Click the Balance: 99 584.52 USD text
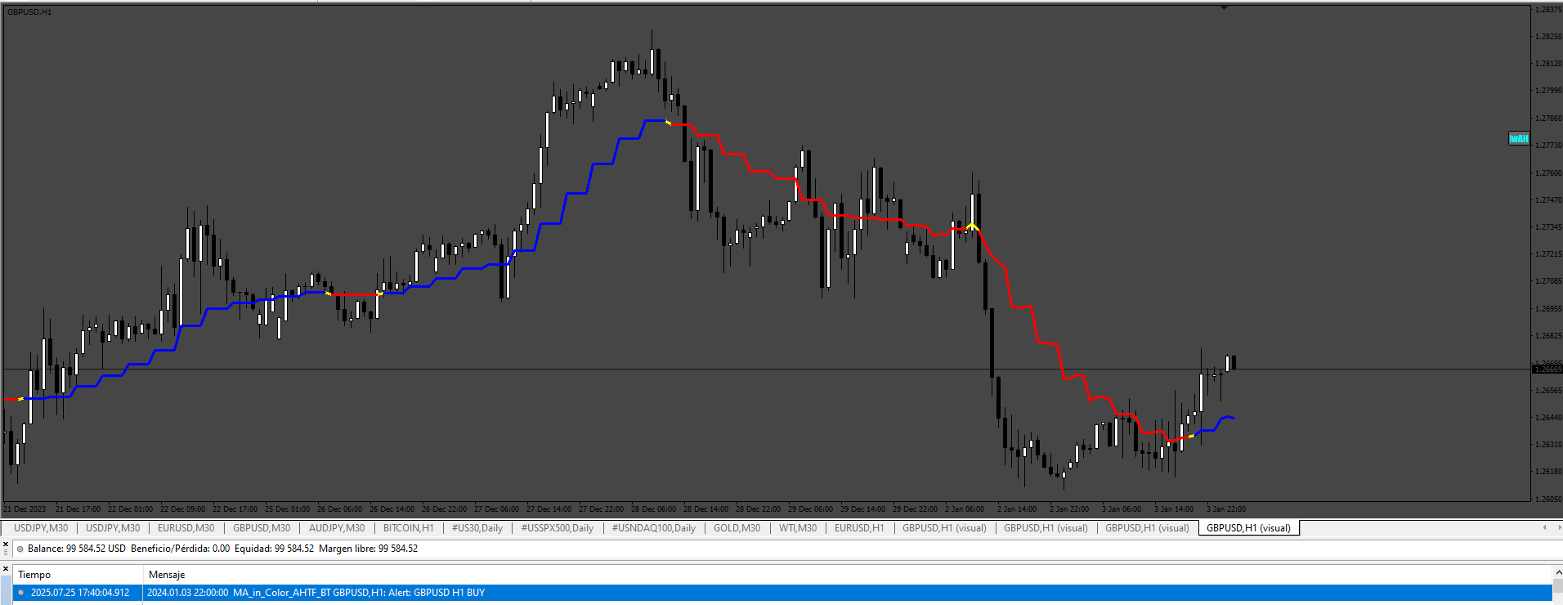 pyautogui.click(x=77, y=549)
